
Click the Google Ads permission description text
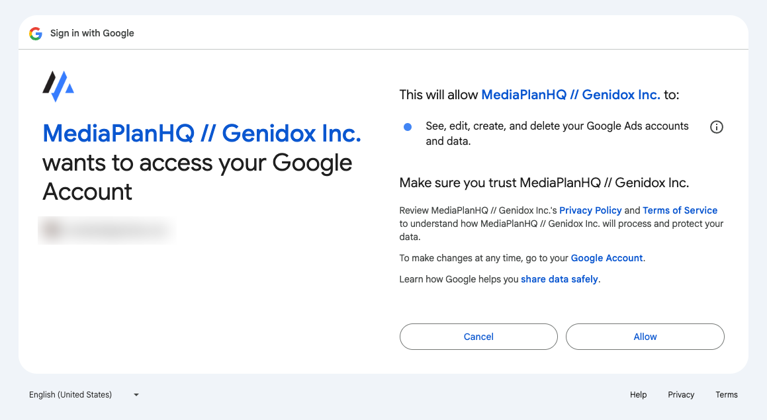click(557, 134)
